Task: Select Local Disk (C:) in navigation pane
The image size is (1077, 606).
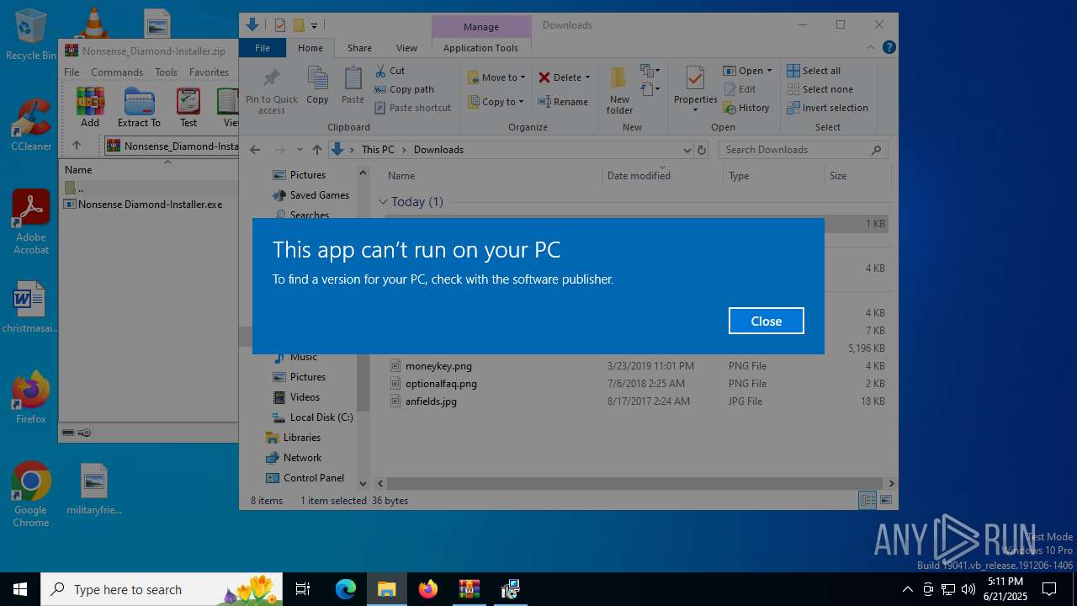Action: 321,417
